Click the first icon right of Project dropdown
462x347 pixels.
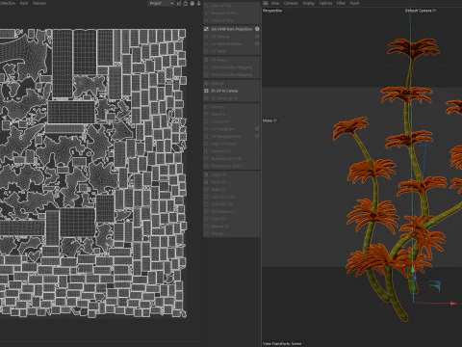pyautogui.click(x=179, y=3)
